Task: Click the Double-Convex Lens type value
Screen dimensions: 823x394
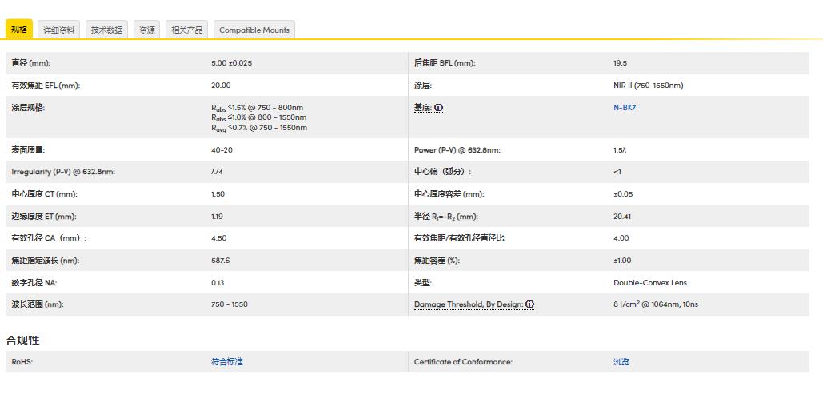Action: coord(649,282)
